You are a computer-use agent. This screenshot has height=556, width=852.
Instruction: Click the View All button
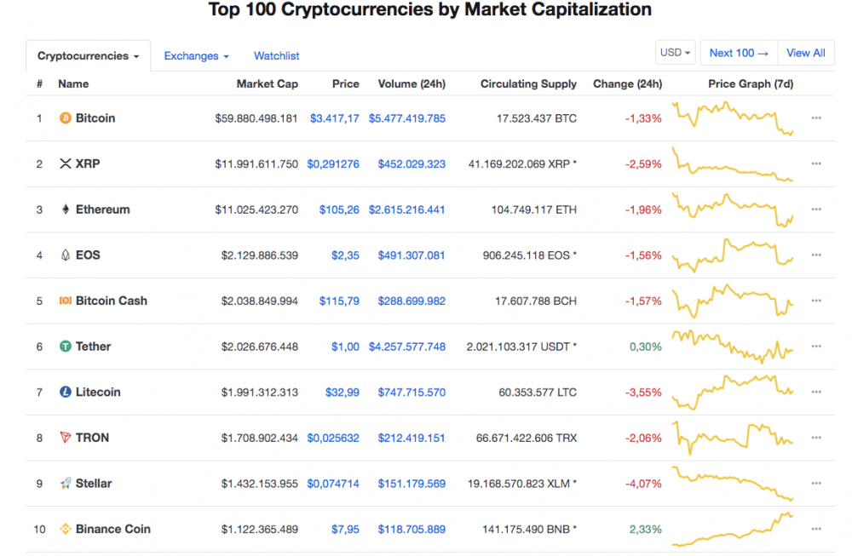tap(805, 53)
